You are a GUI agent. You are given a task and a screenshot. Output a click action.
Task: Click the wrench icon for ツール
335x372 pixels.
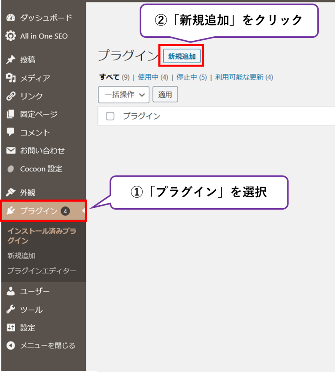tap(11, 310)
